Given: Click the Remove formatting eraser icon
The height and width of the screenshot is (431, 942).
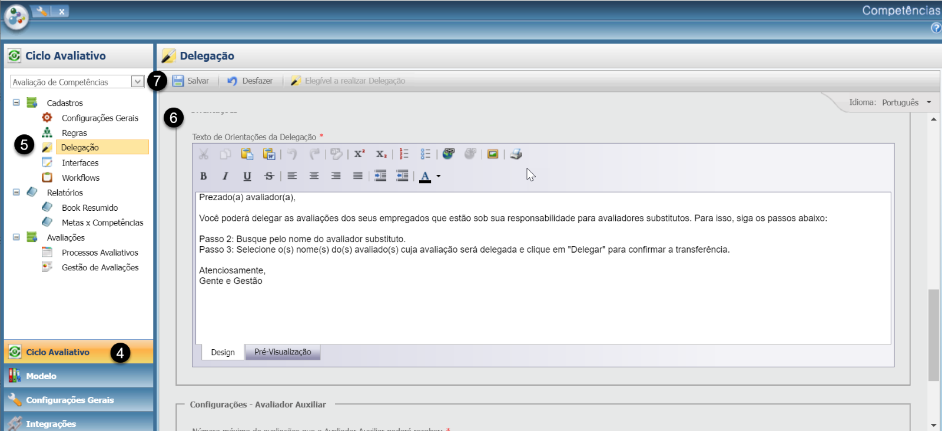Looking at the screenshot, I should click(336, 154).
